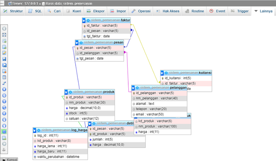This screenshot has width=276, height=161.
Task: Select column waktu_perubahan : datetime
Action: click(x=60, y=157)
